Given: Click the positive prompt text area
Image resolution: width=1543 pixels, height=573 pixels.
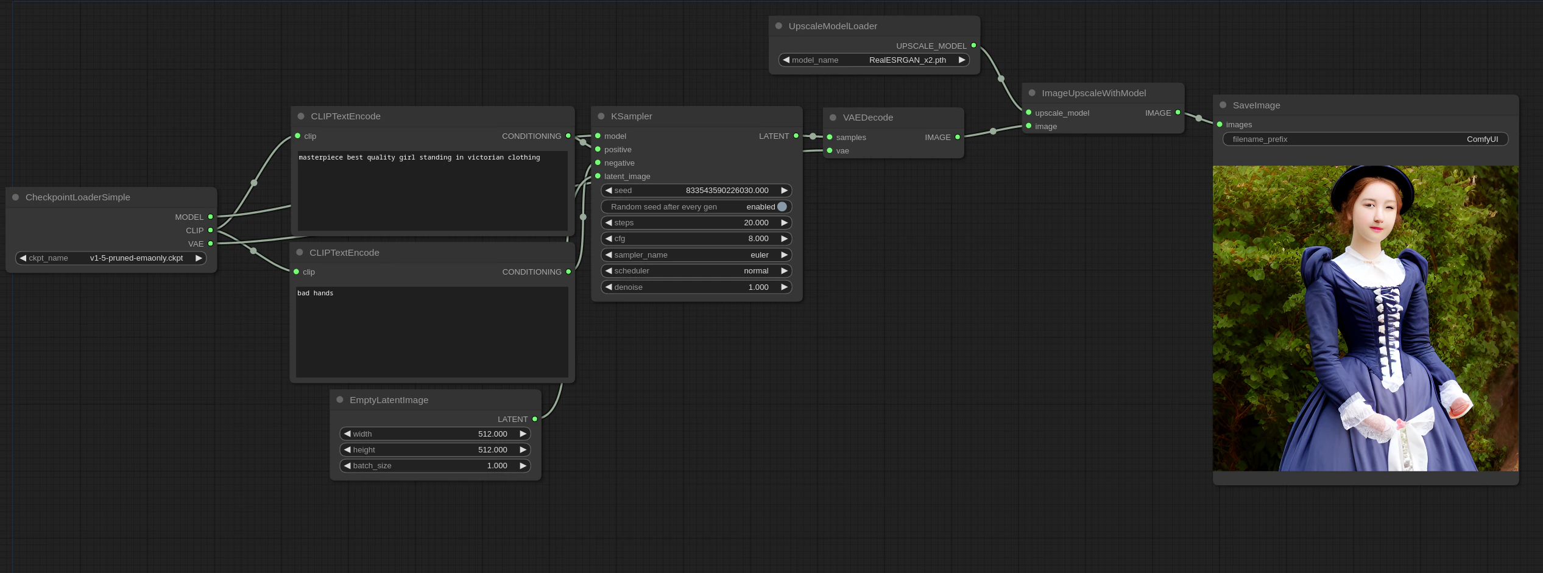Looking at the screenshot, I should pyautogui.click(x=432, y=191).
